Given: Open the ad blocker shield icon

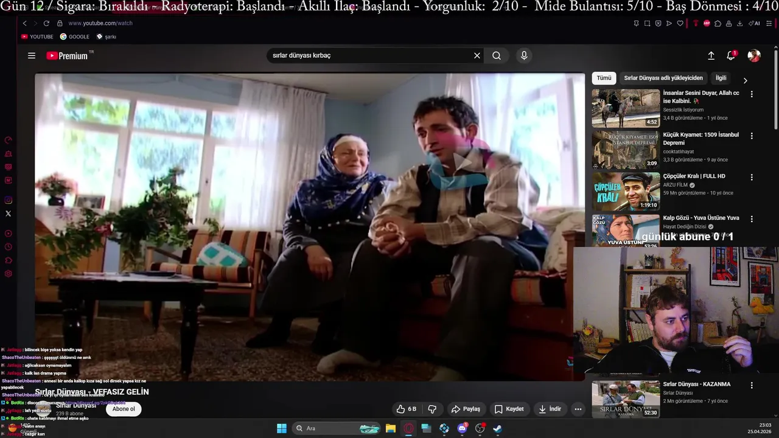Looking at the screenshot, I should 658,23.
